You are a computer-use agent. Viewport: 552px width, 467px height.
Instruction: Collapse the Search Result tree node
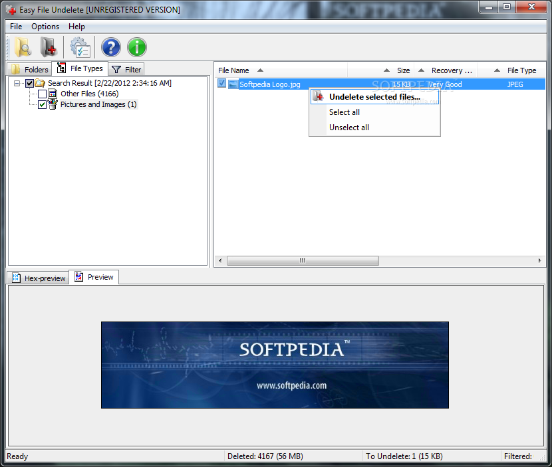click(x=17, y=83)
